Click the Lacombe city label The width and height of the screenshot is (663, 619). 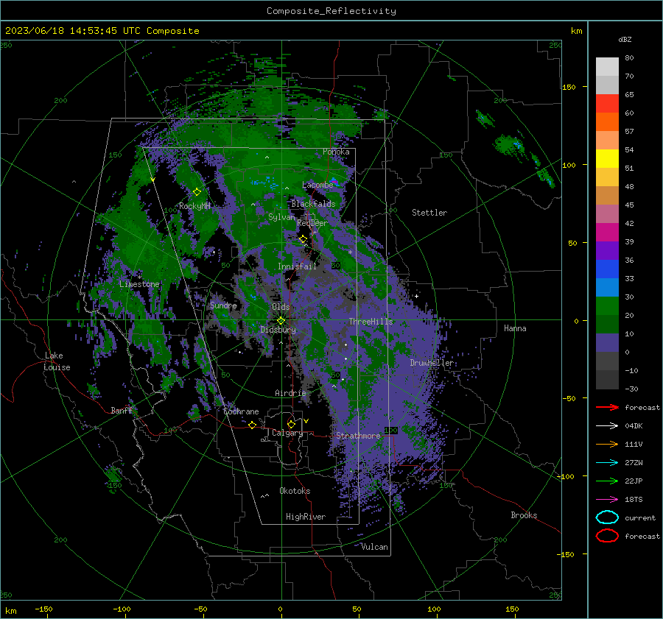[x=318, y=185]
